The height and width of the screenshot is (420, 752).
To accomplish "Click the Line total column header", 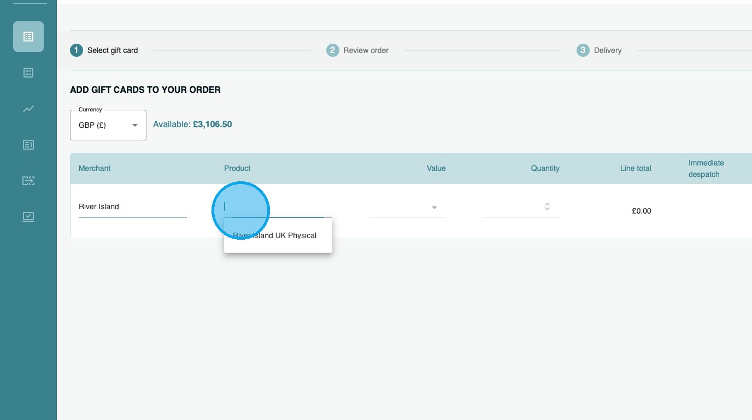I will [636, 168].
